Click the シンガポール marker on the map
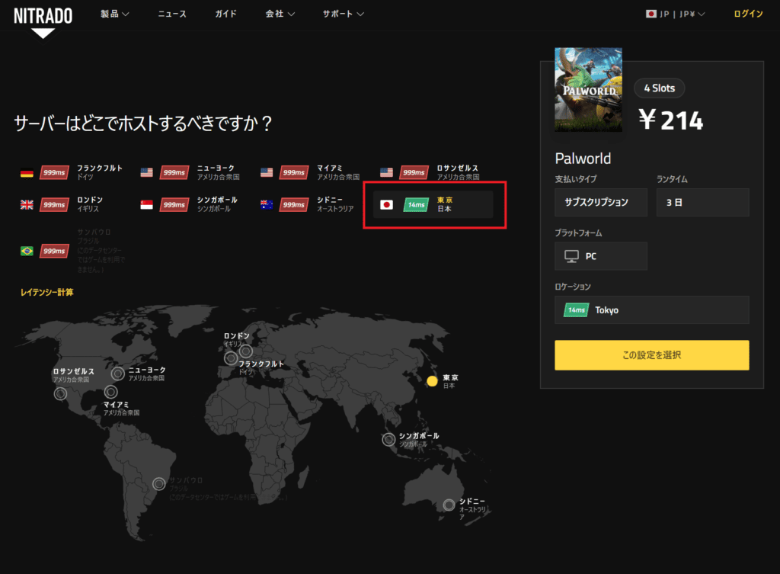Image resolution: width=780 pixels, height=574 pixels. [x=388, y=440]
